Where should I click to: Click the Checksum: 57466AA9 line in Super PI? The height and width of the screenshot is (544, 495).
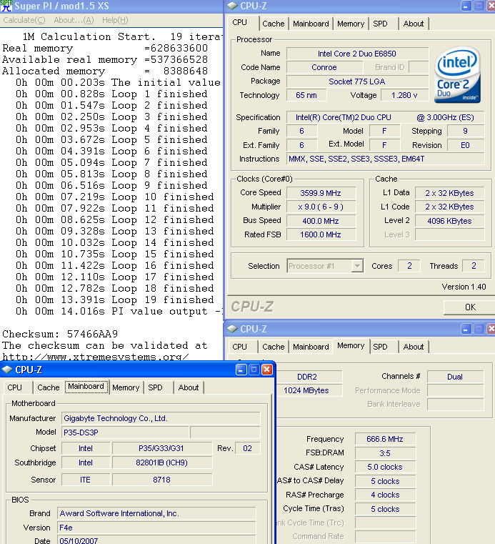pyautogui.click(x=60, y=334)
